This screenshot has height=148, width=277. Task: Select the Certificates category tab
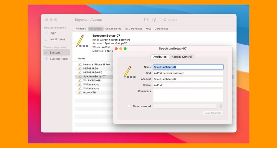161,29
